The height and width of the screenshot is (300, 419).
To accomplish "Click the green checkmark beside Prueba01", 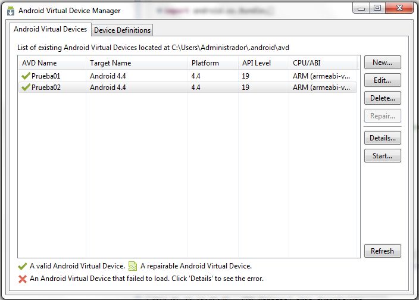I will [x=26, y=76].
